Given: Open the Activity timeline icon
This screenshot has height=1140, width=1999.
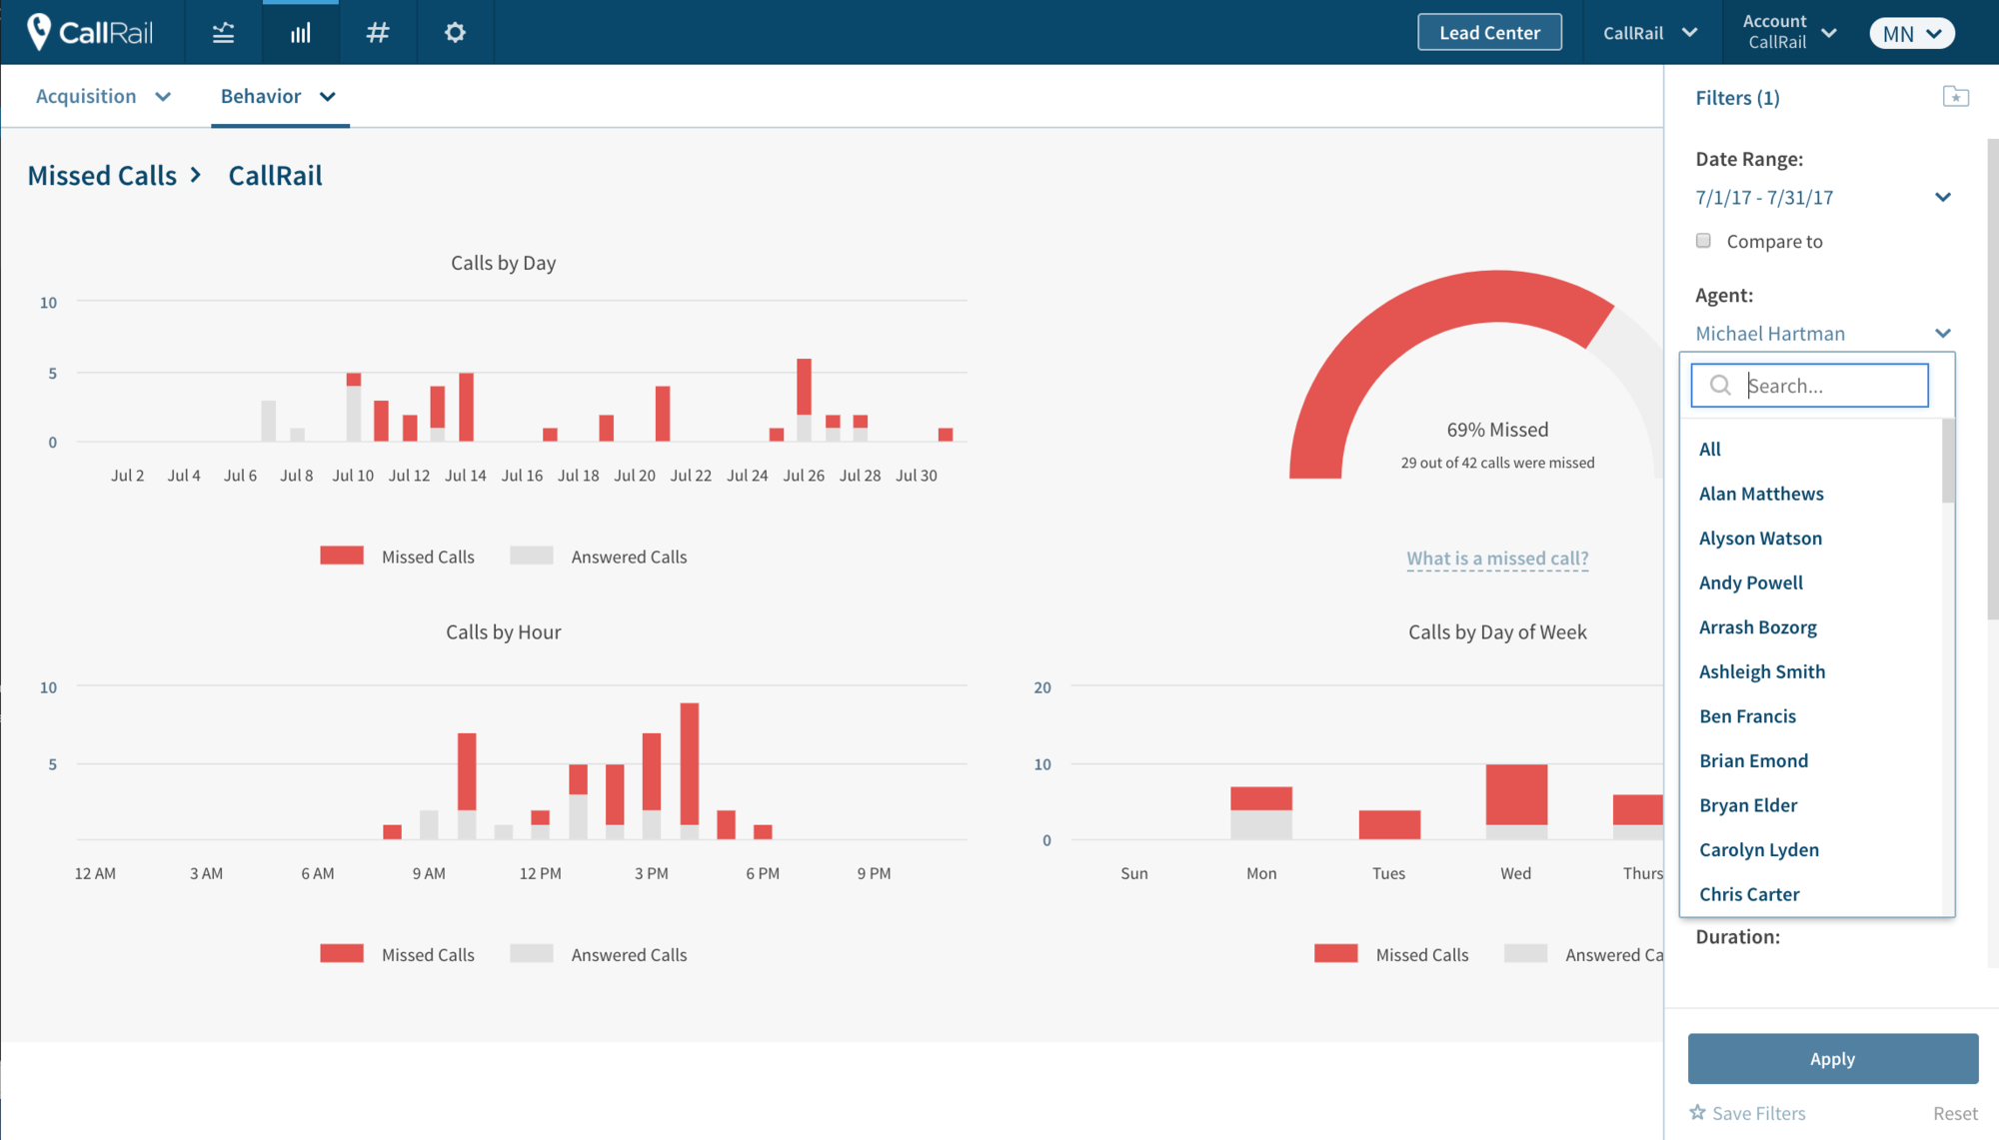Looking at the screenshot, I should pyautogui.click(x=223, y=32).
